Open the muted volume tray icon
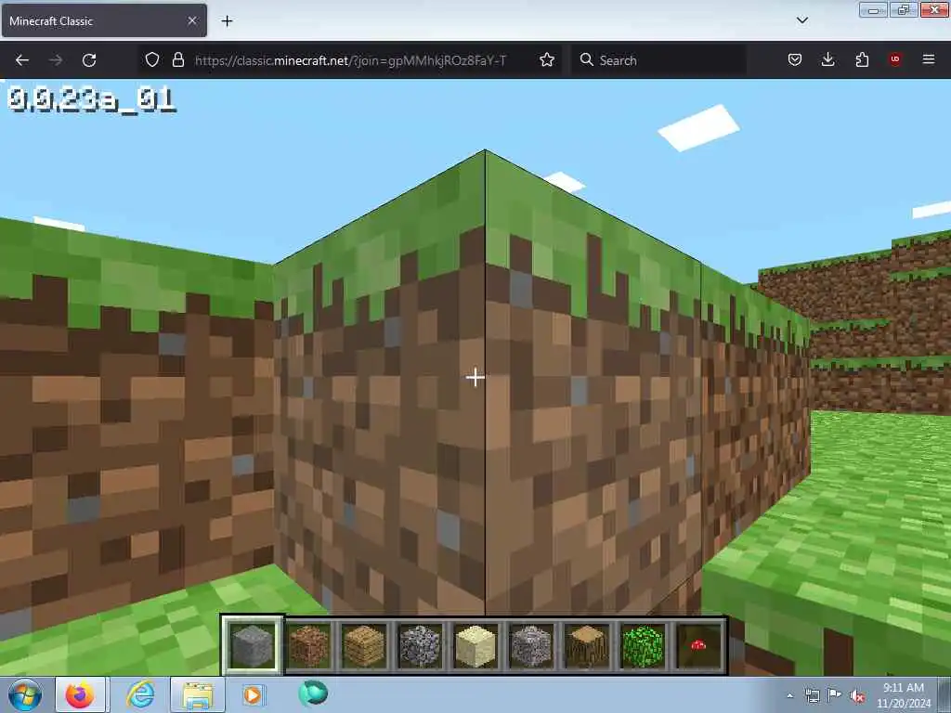 click(x=857, y=696)
